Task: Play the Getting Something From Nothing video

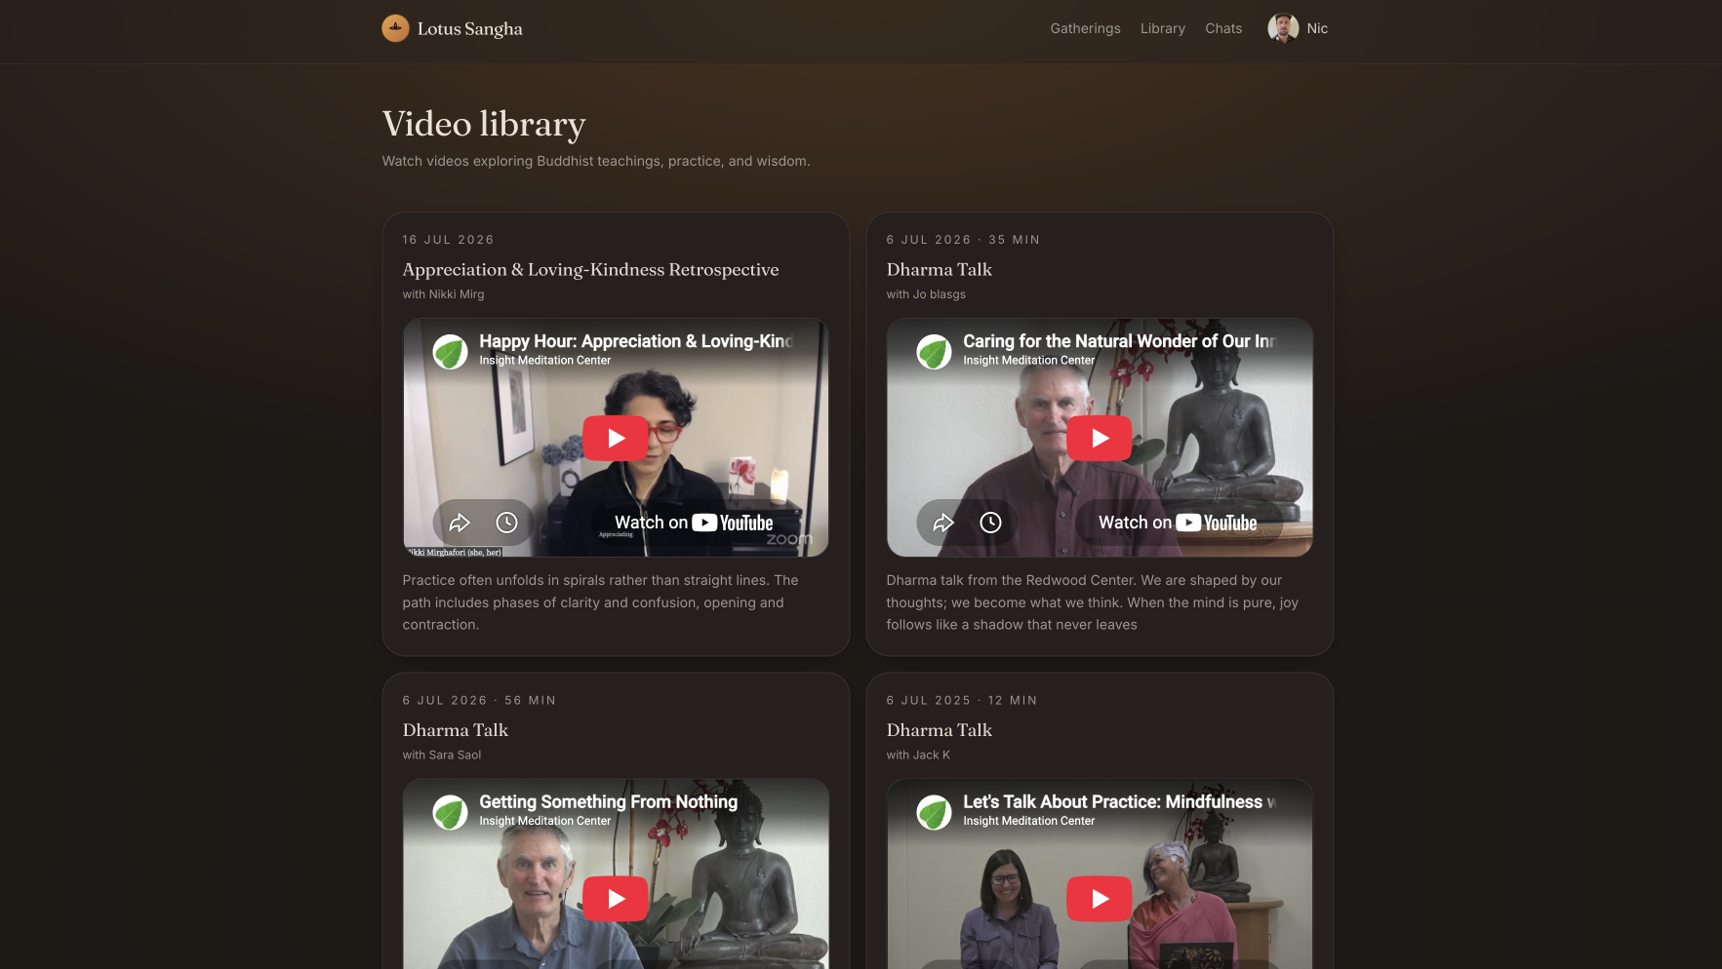Action: click(616, 899)
